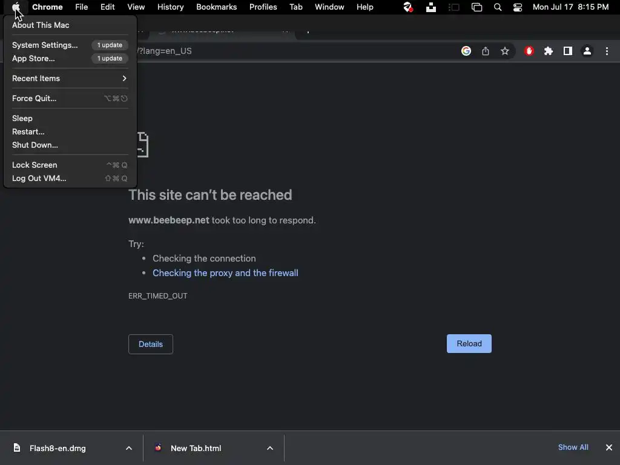Screen dimensions: 620x465
Task: Click the red-badged status icon in menu bar
Action: 408,7
